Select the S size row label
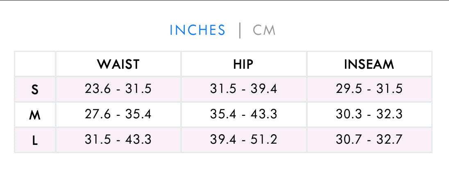Viewport: 449px width, 176px height. [35, 90]
